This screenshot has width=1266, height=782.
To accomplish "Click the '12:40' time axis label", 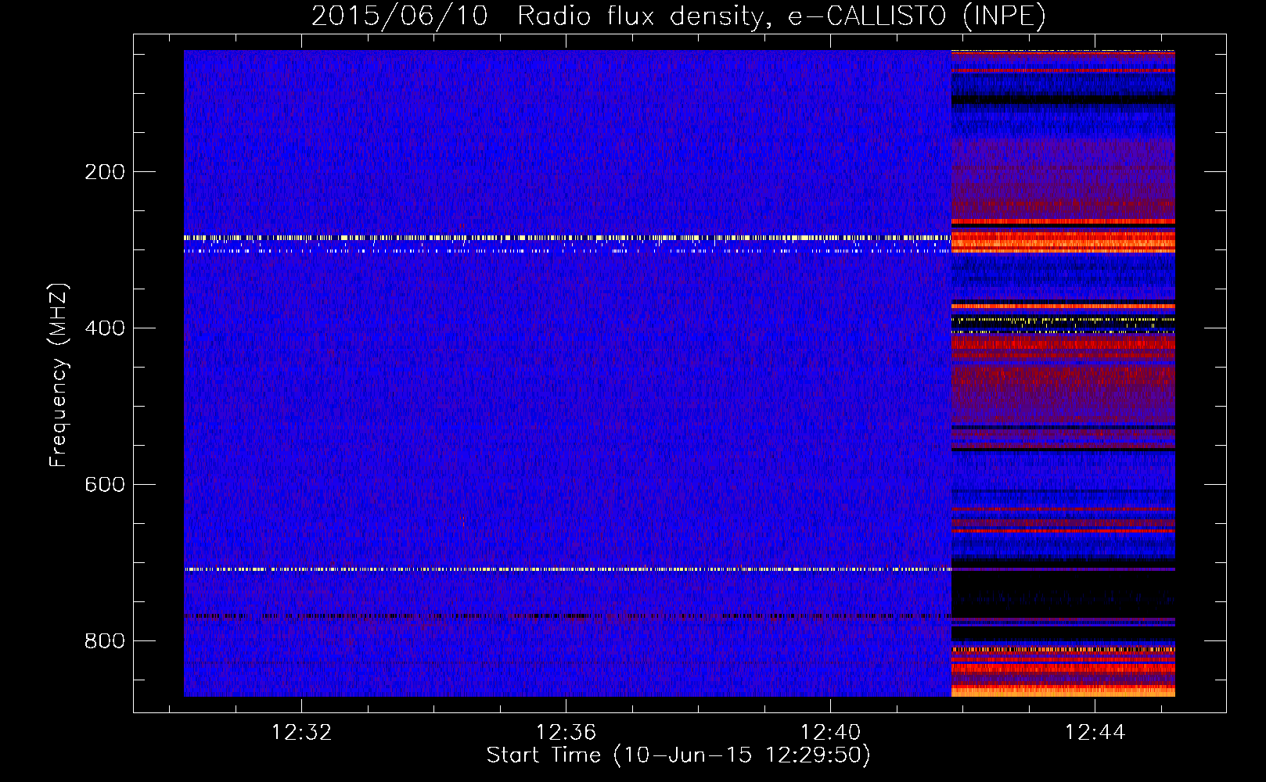I will pos(830,733).
